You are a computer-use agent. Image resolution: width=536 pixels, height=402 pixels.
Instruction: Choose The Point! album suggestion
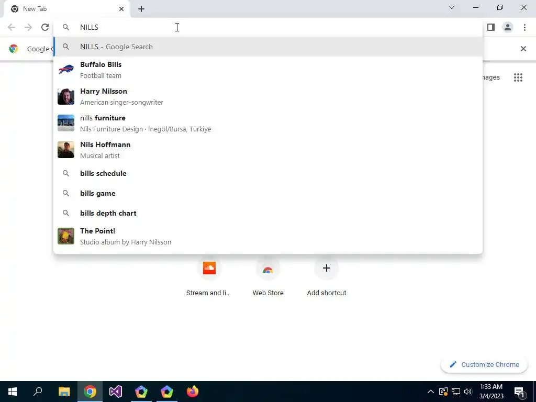(x=268, y=236)
